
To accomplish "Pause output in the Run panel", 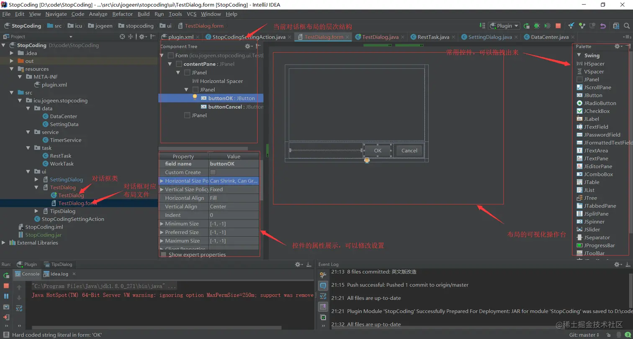I will [6, 296].
